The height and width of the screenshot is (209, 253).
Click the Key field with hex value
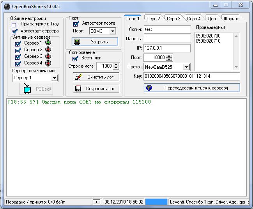[x=192, y=76]
